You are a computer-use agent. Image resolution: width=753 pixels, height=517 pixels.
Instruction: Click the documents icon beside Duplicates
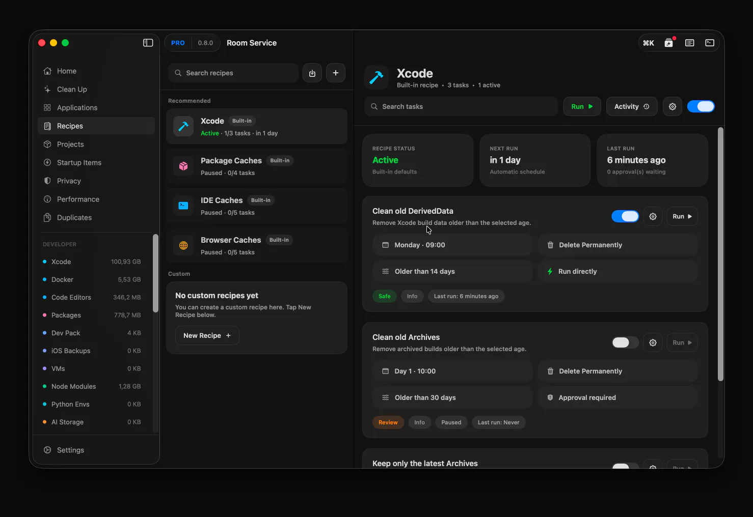47,217
